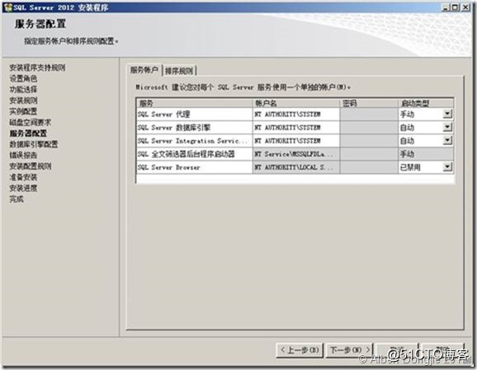Image resolution: width=477 pixels, height=370 pixels.
Task: Click 安装程序支持规则 step in sidebar
Action: 37,68
